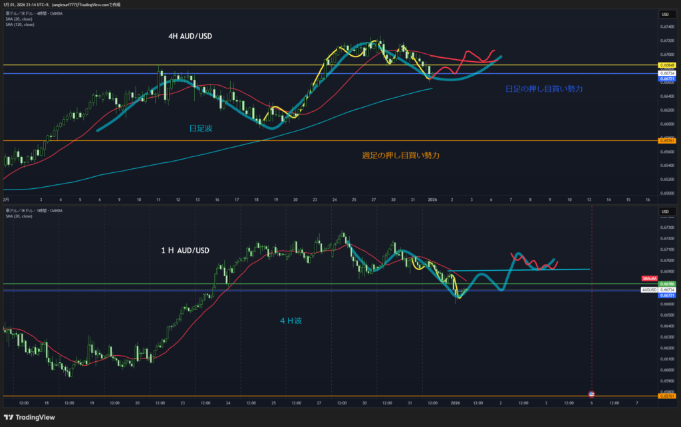Click green 0.66786 price tag on lower chart

[x=667, y=284]
